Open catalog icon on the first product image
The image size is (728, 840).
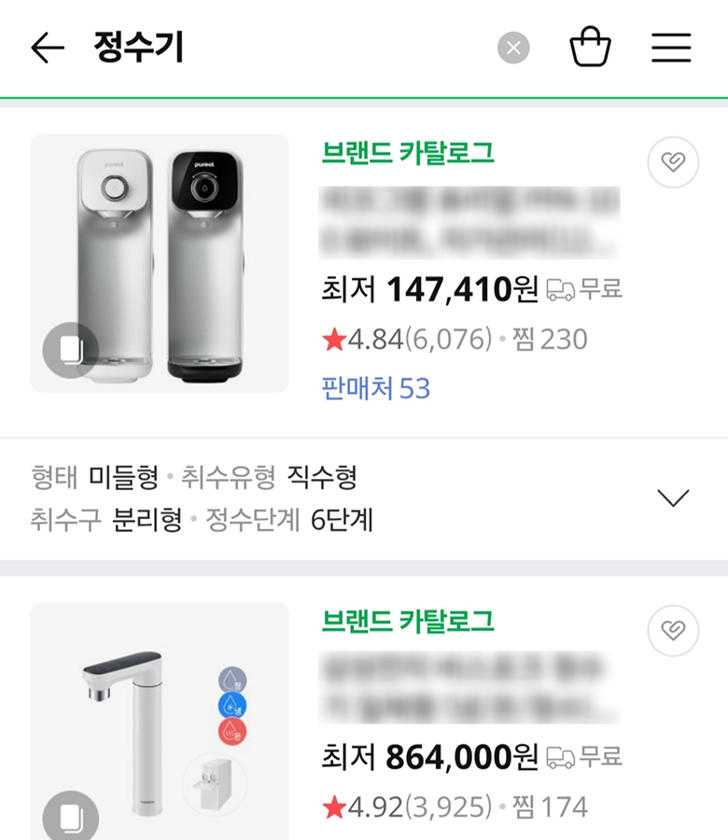(70, 350)
